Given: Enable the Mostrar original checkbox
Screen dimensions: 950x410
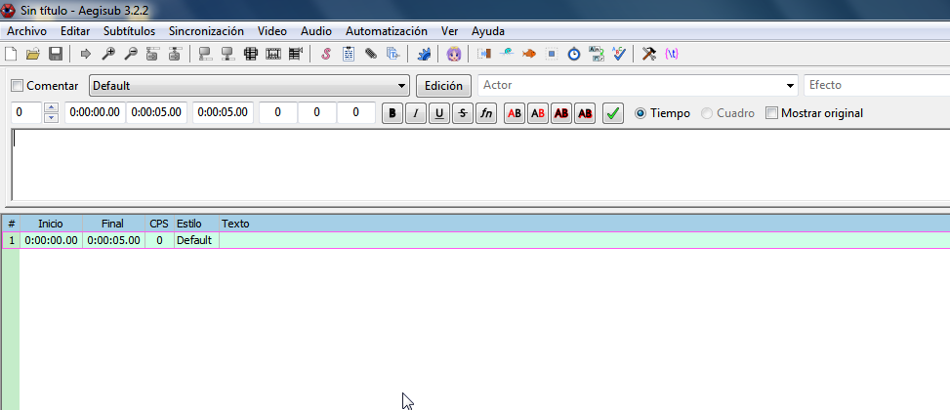Looking at the screenshot, I should [x=771, y=112].
